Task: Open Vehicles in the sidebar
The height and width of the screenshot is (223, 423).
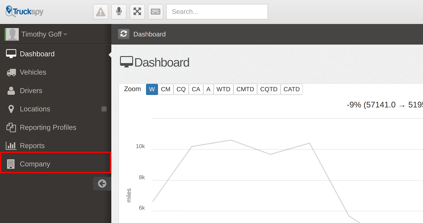Action: [x=33, y=72]
